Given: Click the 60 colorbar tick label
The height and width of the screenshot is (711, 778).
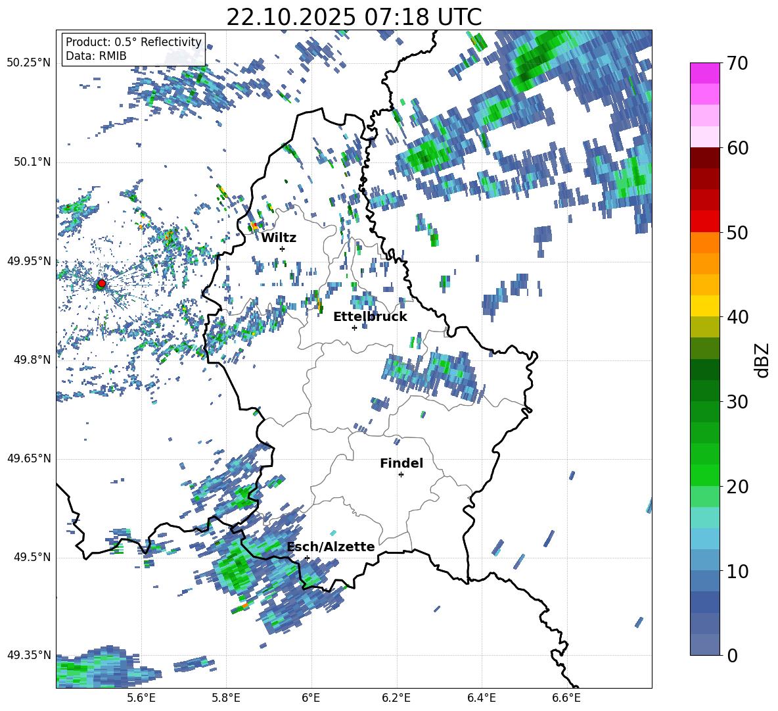Looking at the screenshot, I should coord(737,148).
